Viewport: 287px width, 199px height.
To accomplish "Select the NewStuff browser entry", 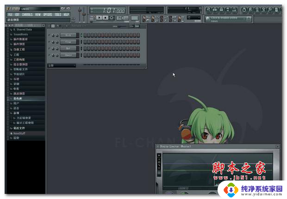I will (19, 133).
